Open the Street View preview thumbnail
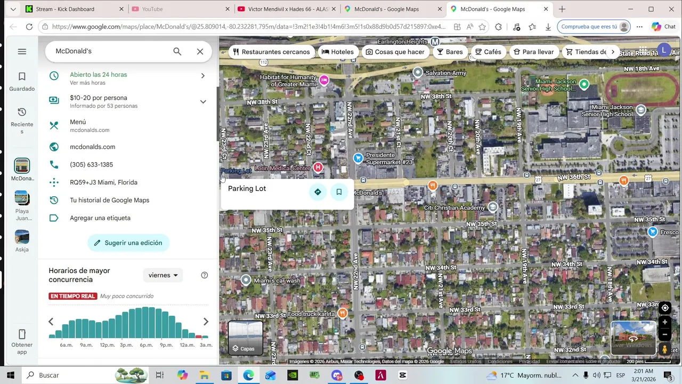This screenshot has height=384, width=682. click(633, 338)
